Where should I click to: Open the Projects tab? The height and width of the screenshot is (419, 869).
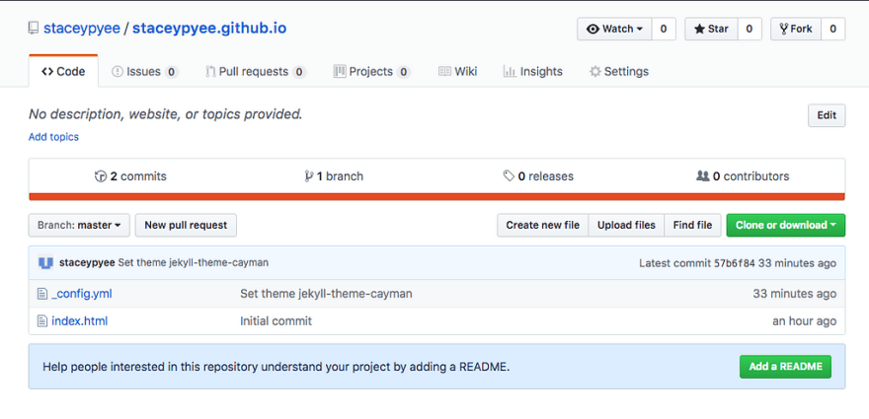[x=372, y=71]
